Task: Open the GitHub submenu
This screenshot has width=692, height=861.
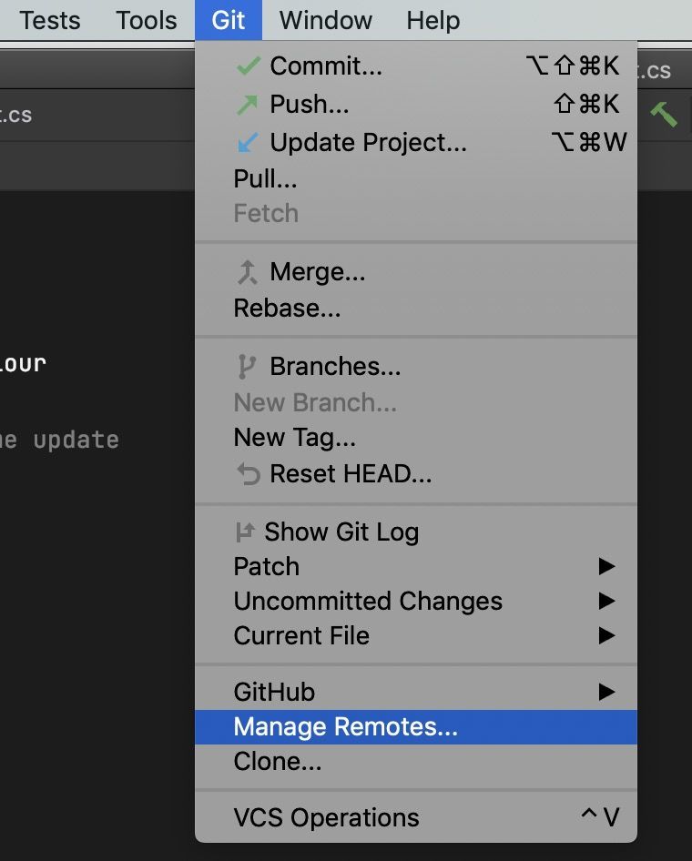Action: point(416,692)
